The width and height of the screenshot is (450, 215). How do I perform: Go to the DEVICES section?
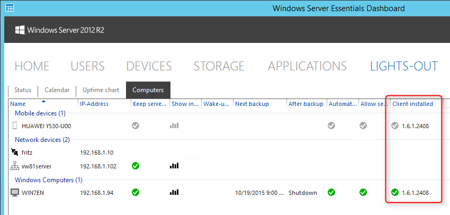[x=149, y=66]
